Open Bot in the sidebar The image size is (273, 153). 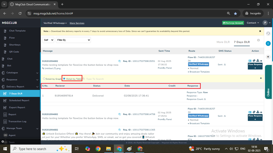click(9, 66)
